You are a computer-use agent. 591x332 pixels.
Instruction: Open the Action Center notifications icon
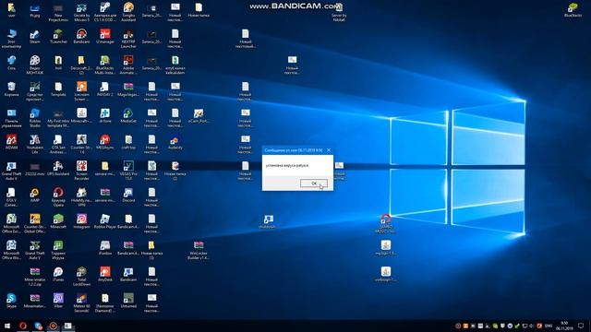coord(581,326)
